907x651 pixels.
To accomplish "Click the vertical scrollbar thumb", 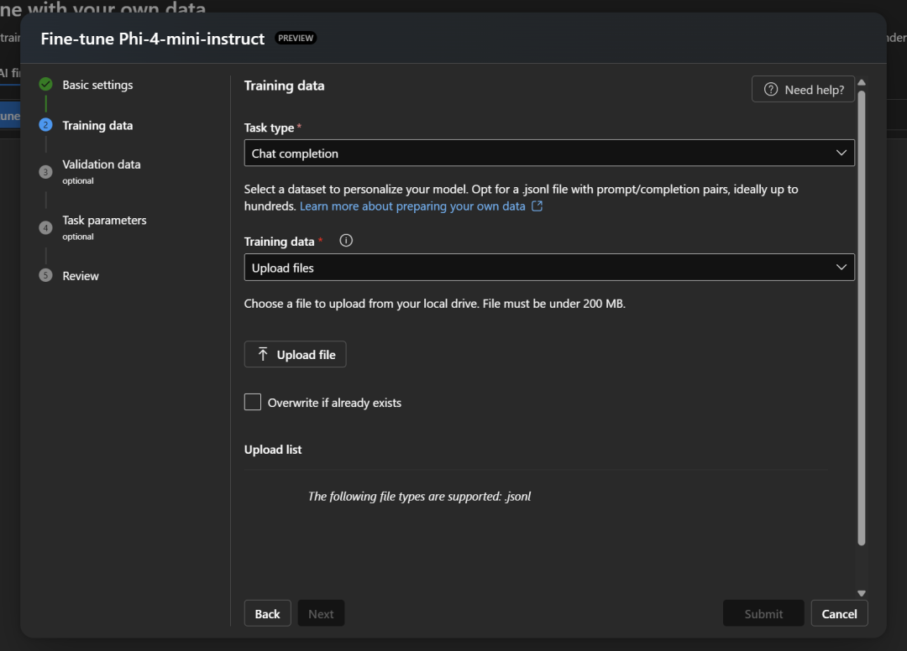I will [x=862, y=318].
